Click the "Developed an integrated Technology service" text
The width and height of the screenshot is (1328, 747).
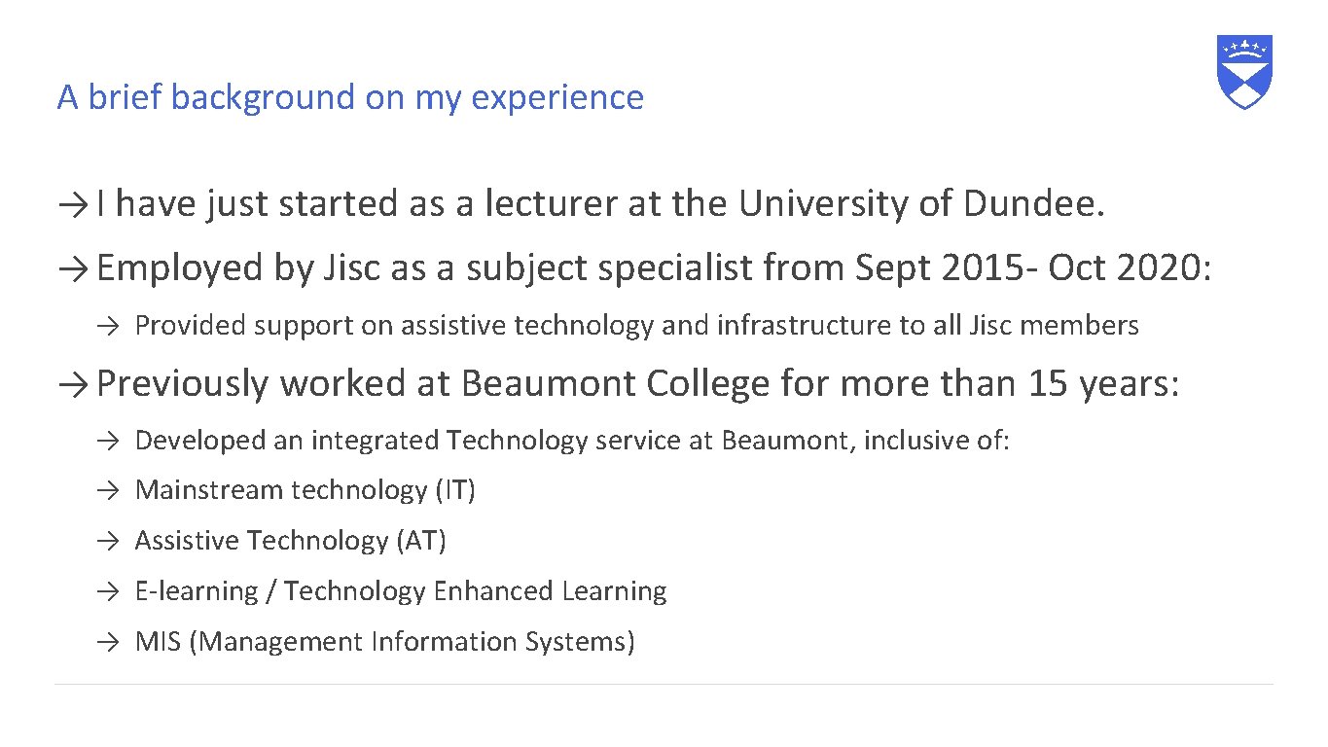pos(572,441)
